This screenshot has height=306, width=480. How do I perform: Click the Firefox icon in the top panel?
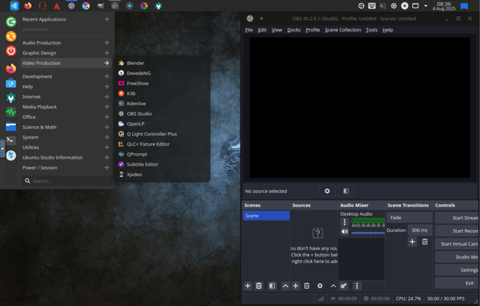coord(28,6)
